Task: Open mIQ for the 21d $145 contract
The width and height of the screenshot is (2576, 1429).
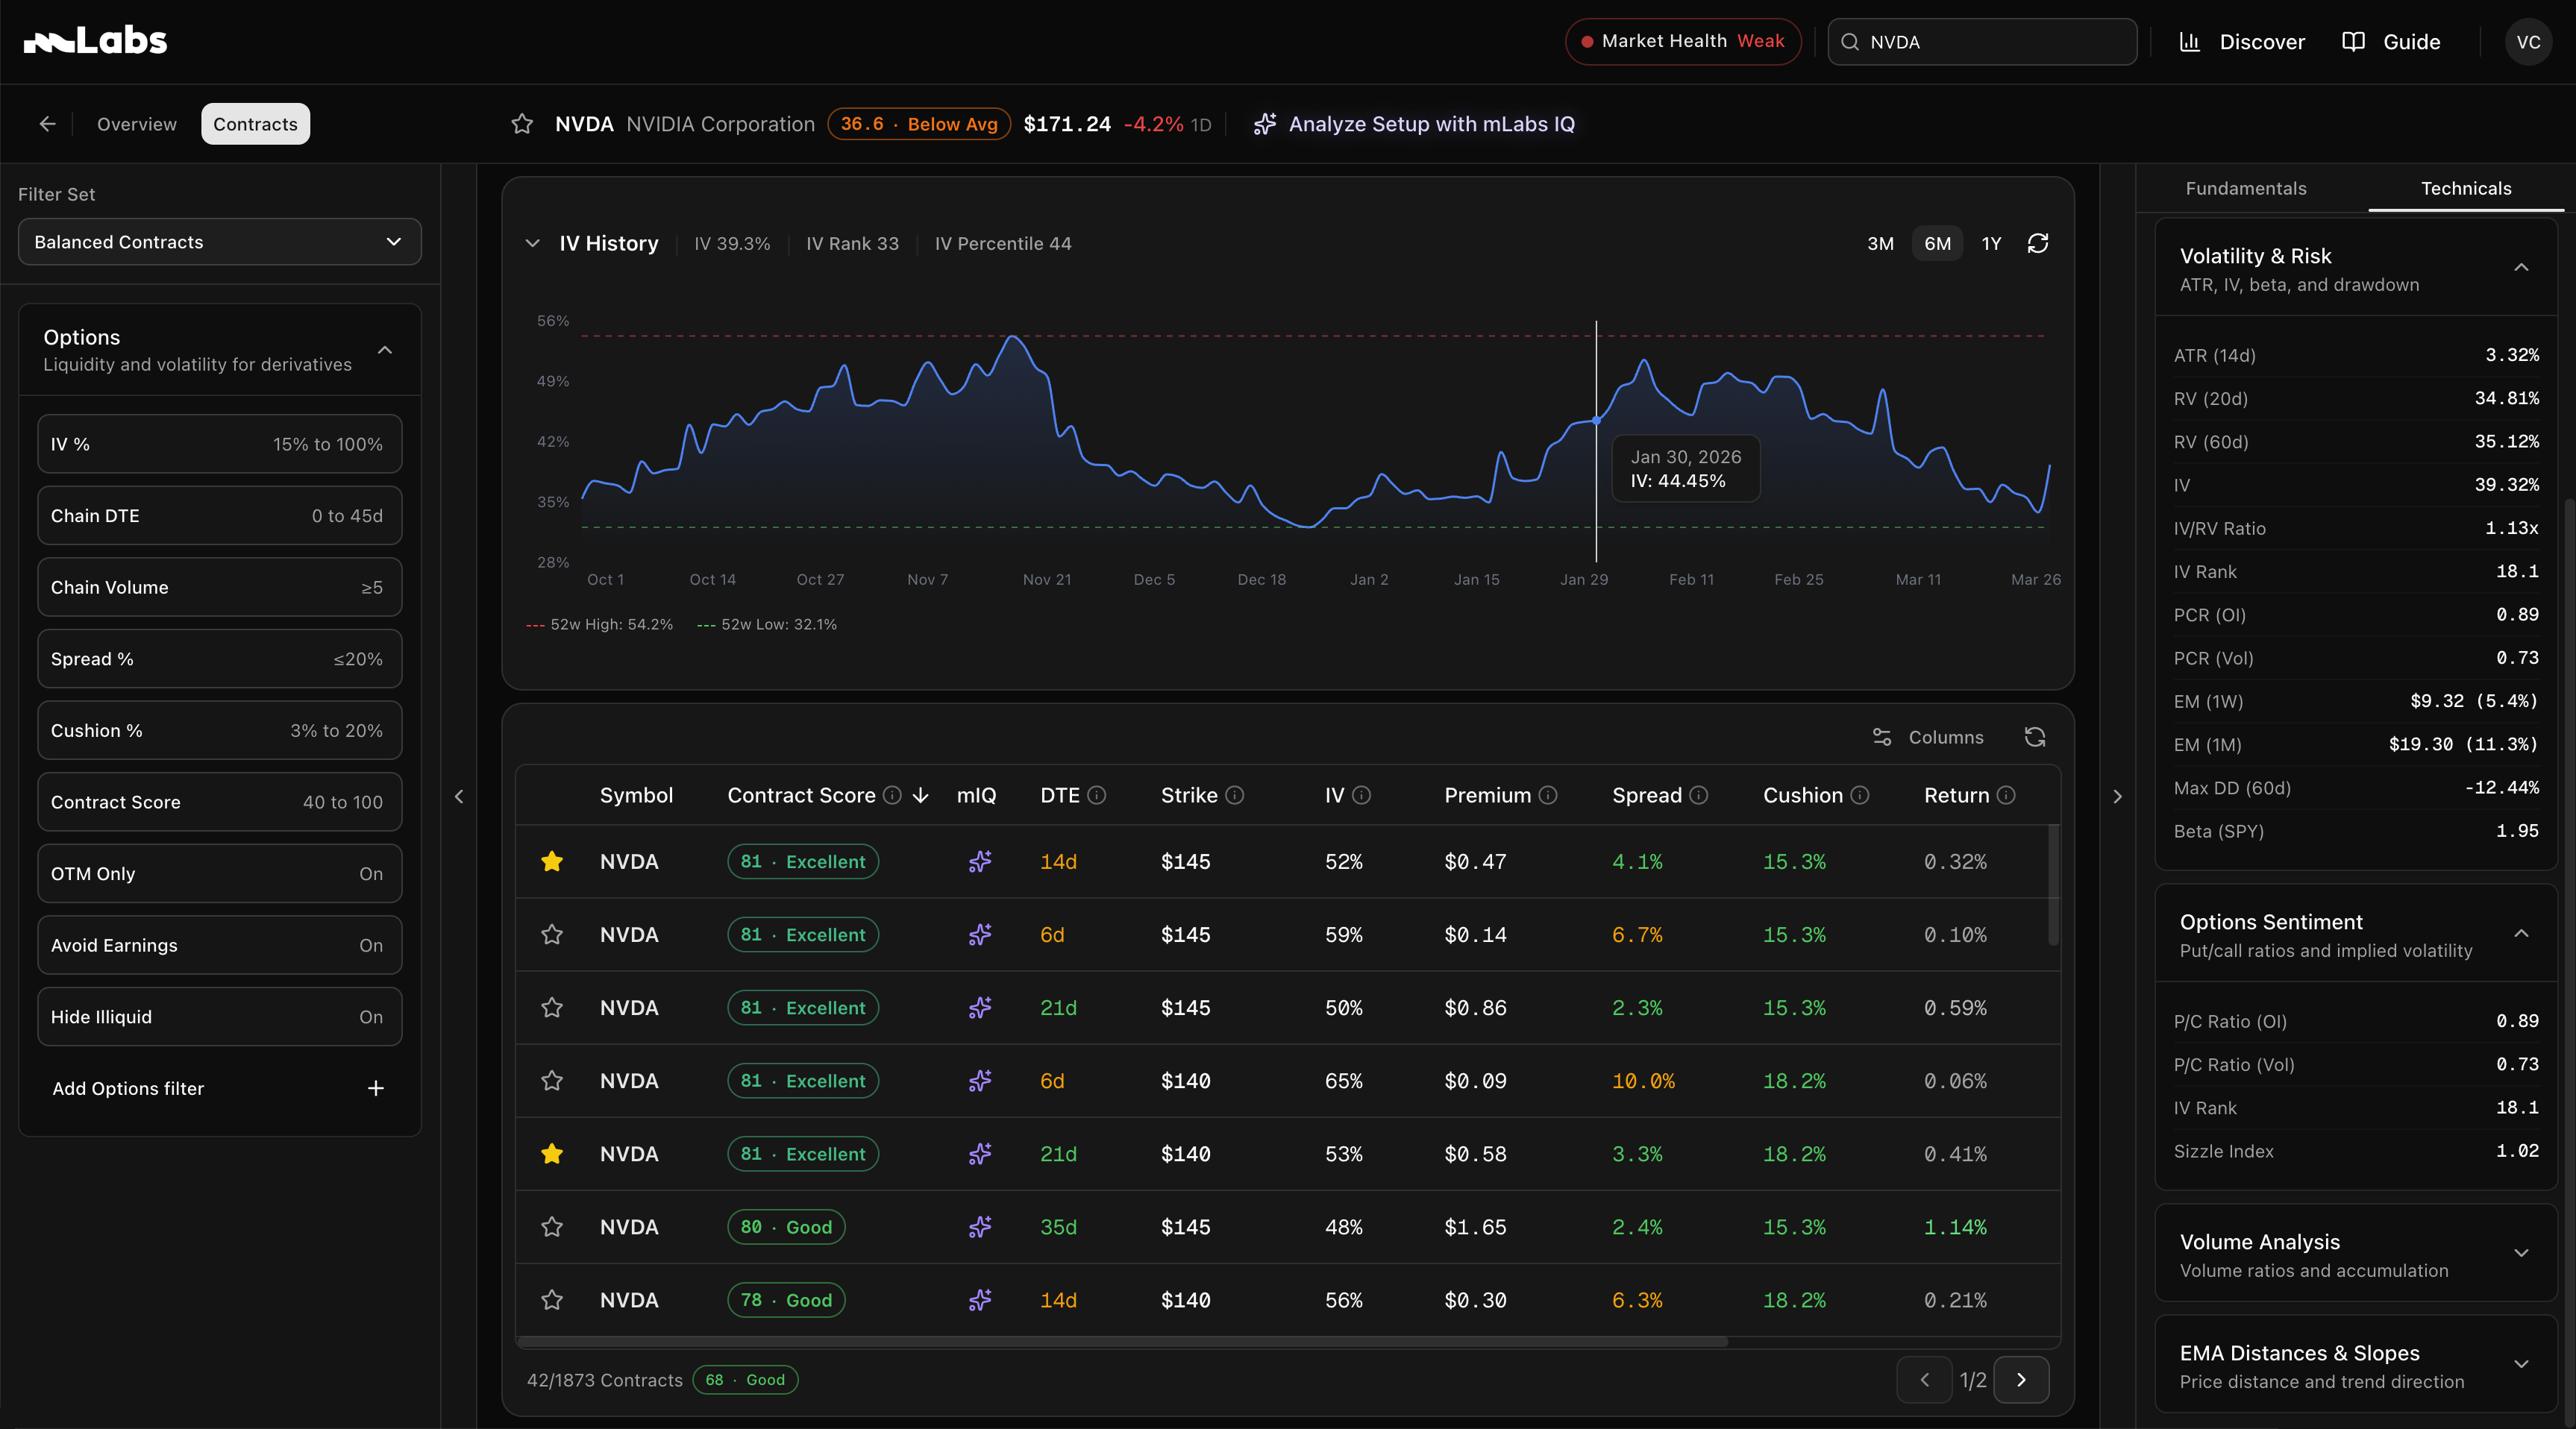Action: point(980,1007)
